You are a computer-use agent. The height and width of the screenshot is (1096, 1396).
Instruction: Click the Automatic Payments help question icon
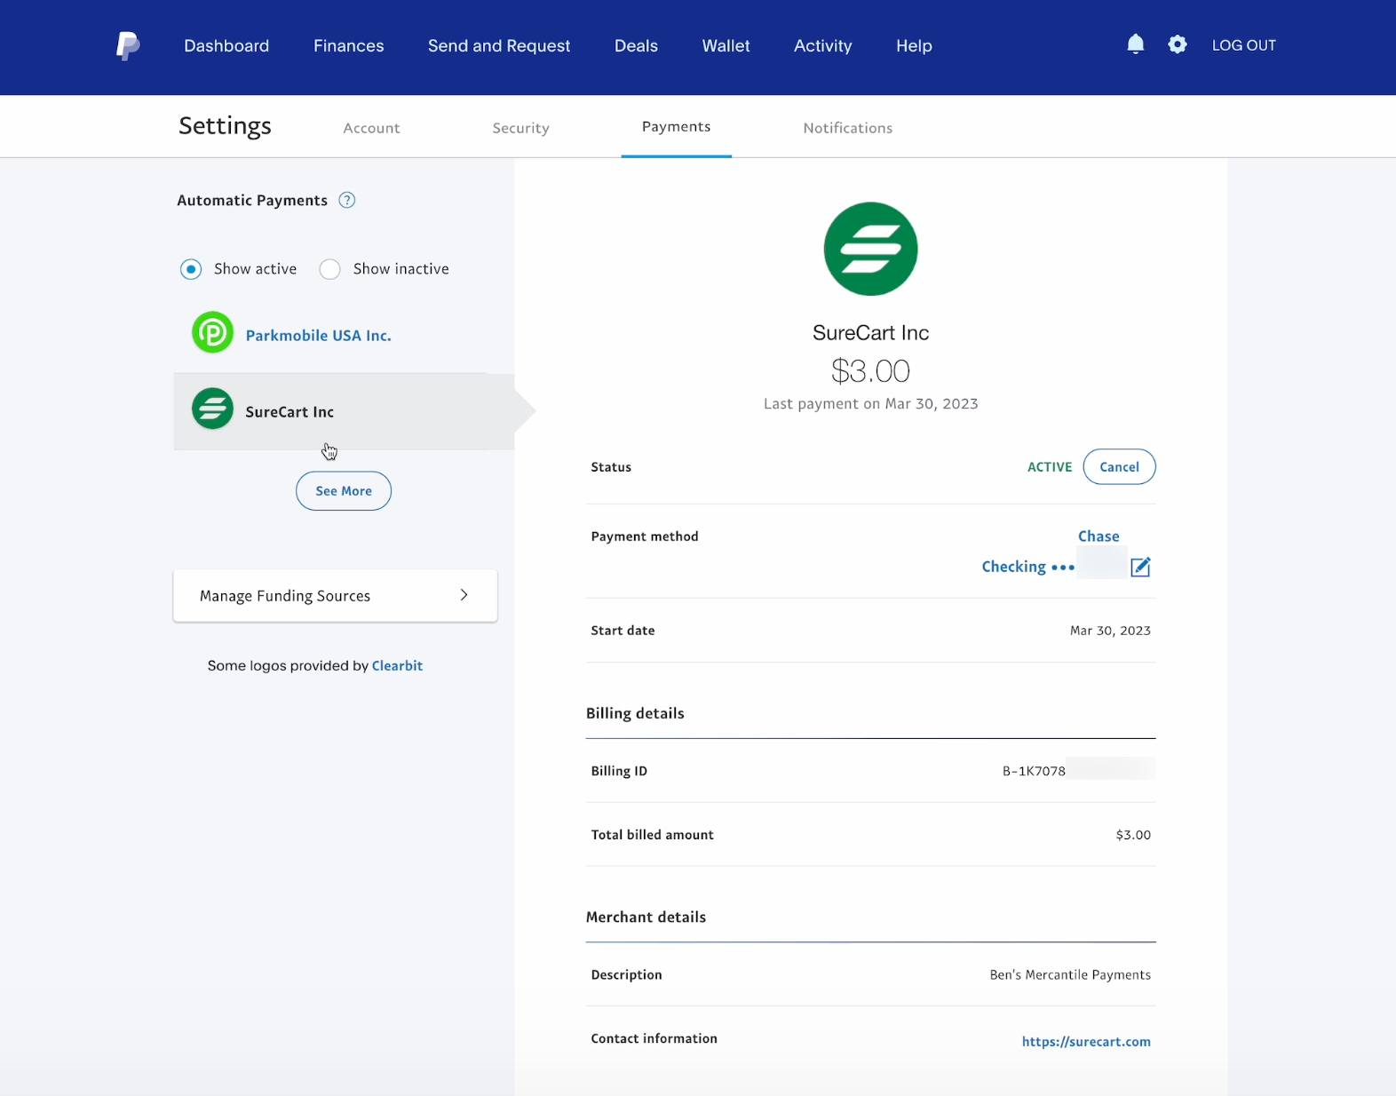[347, 200]
